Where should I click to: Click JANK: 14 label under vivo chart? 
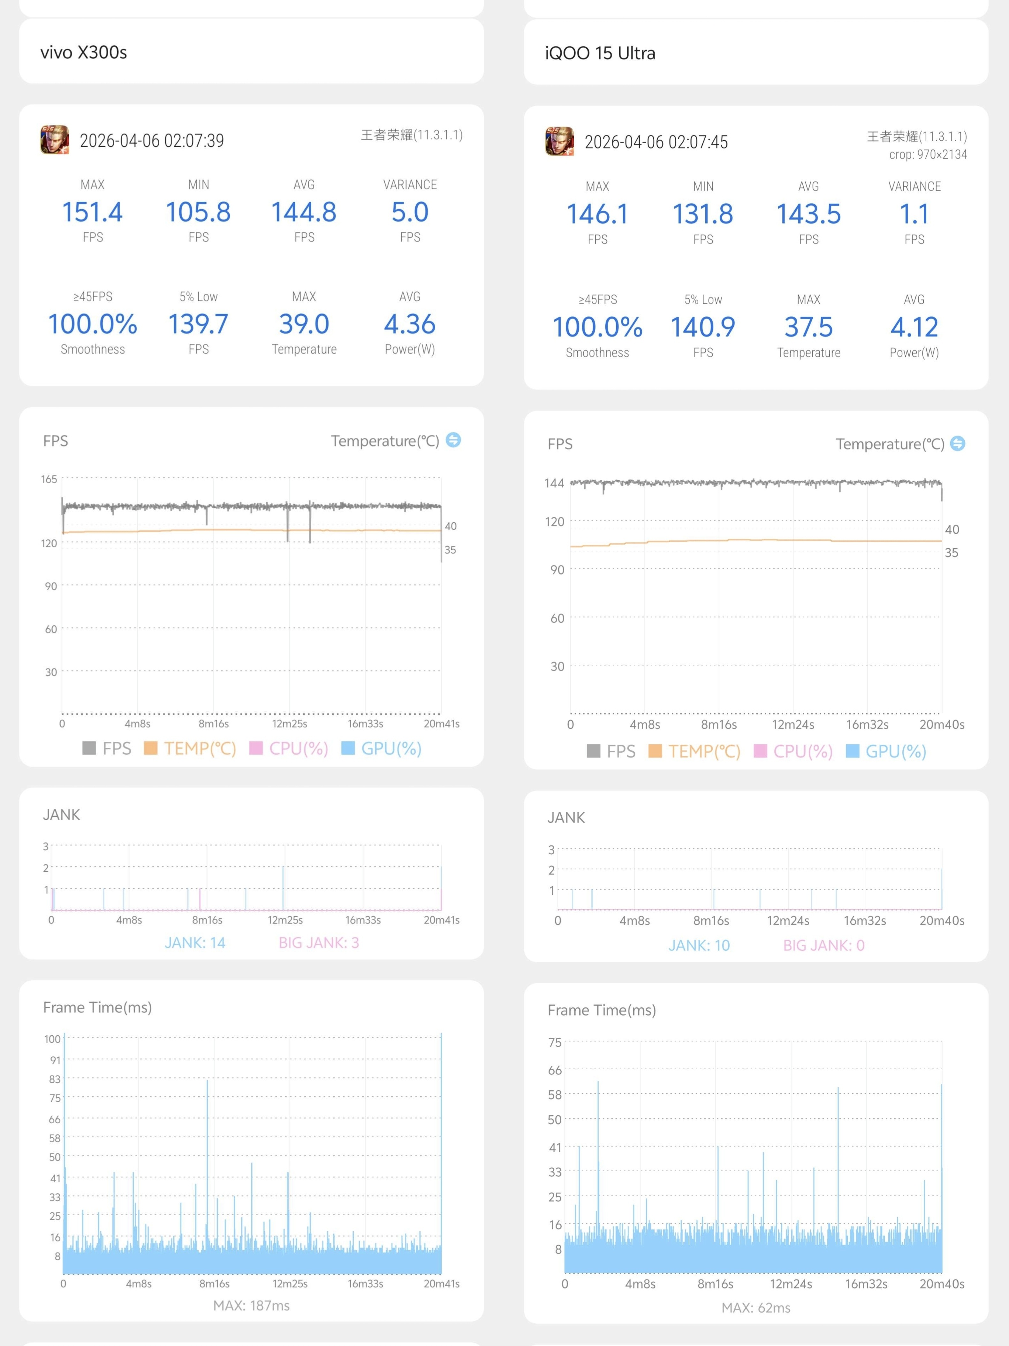click(194, 943)
